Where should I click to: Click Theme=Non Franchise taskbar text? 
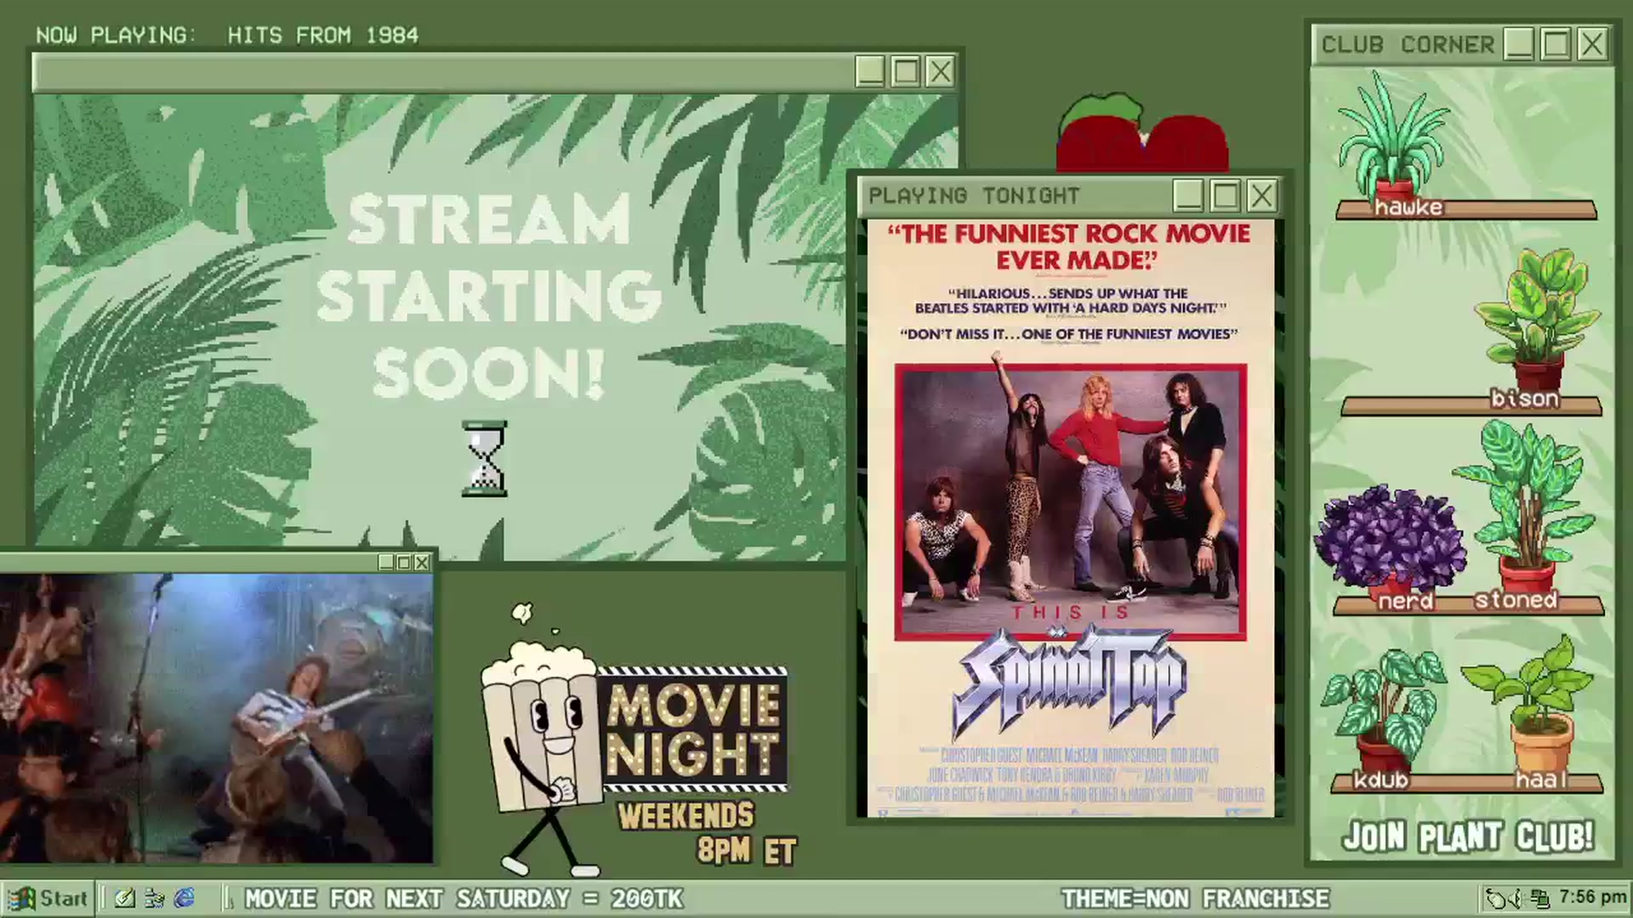(1195, 898)
